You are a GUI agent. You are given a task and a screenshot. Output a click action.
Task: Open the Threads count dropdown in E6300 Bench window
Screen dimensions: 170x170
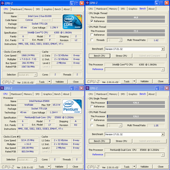(120, 40)
